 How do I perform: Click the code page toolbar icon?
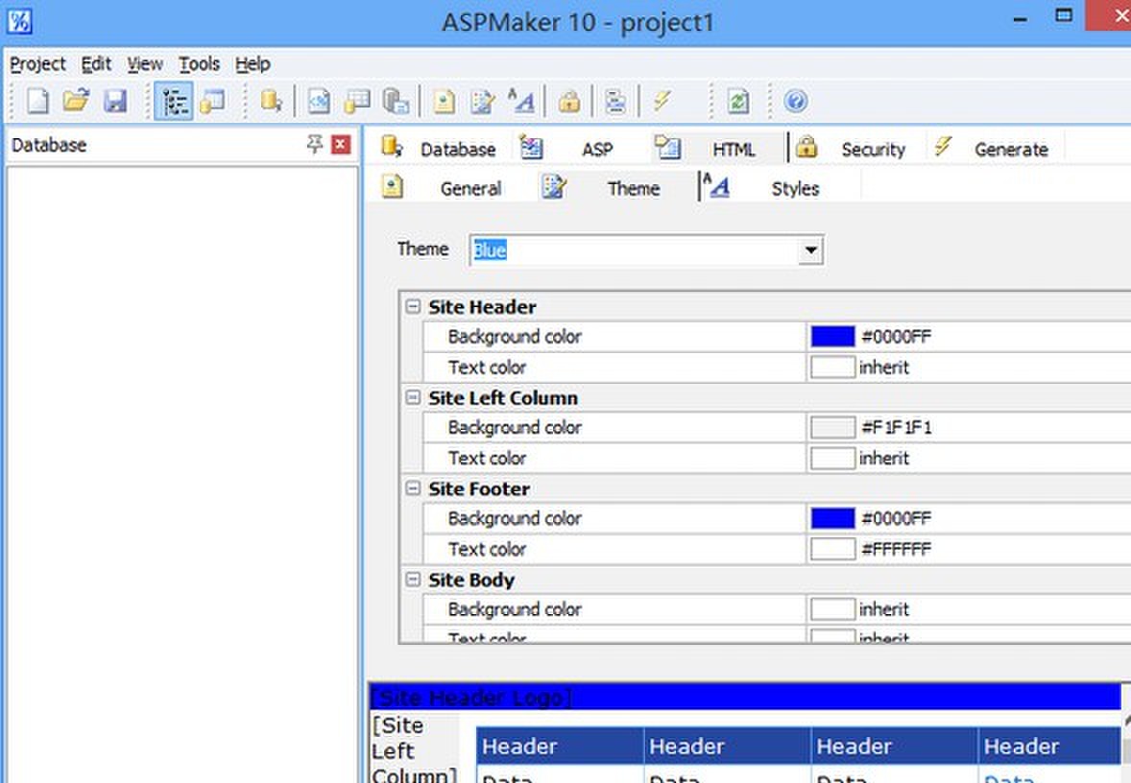[x=319, y=101]
